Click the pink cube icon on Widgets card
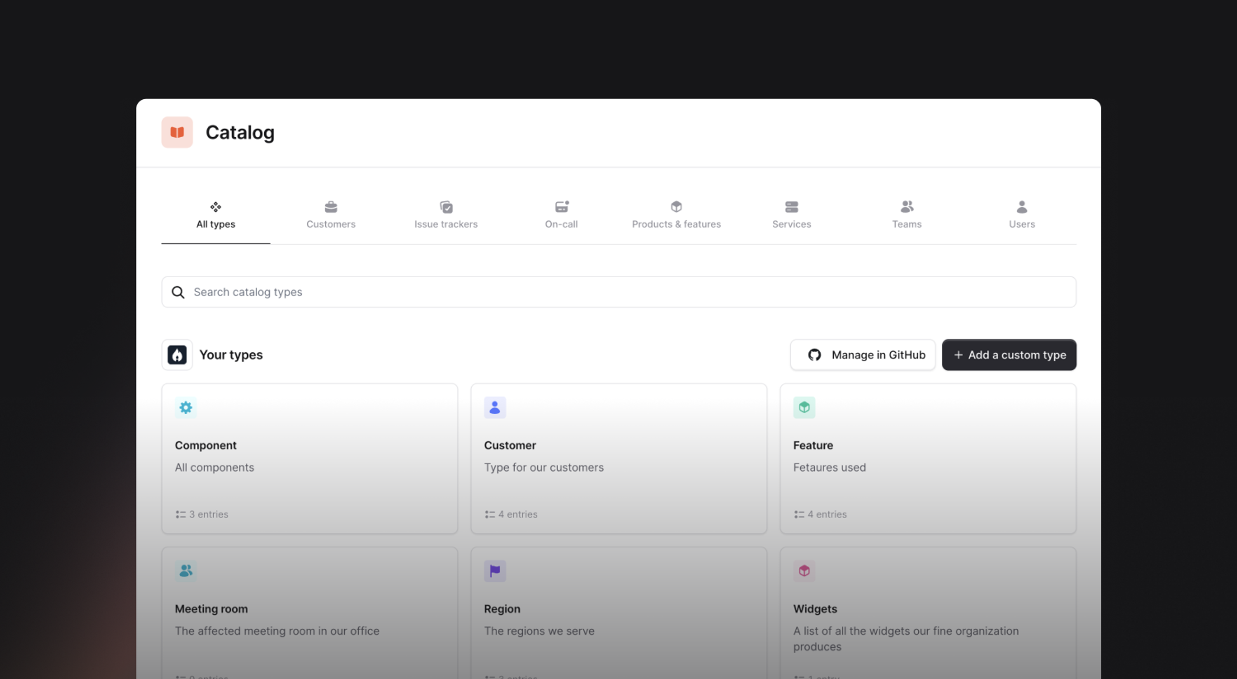Image resolution: width=1237 pixels, height=679 pixels. [804, 571]
